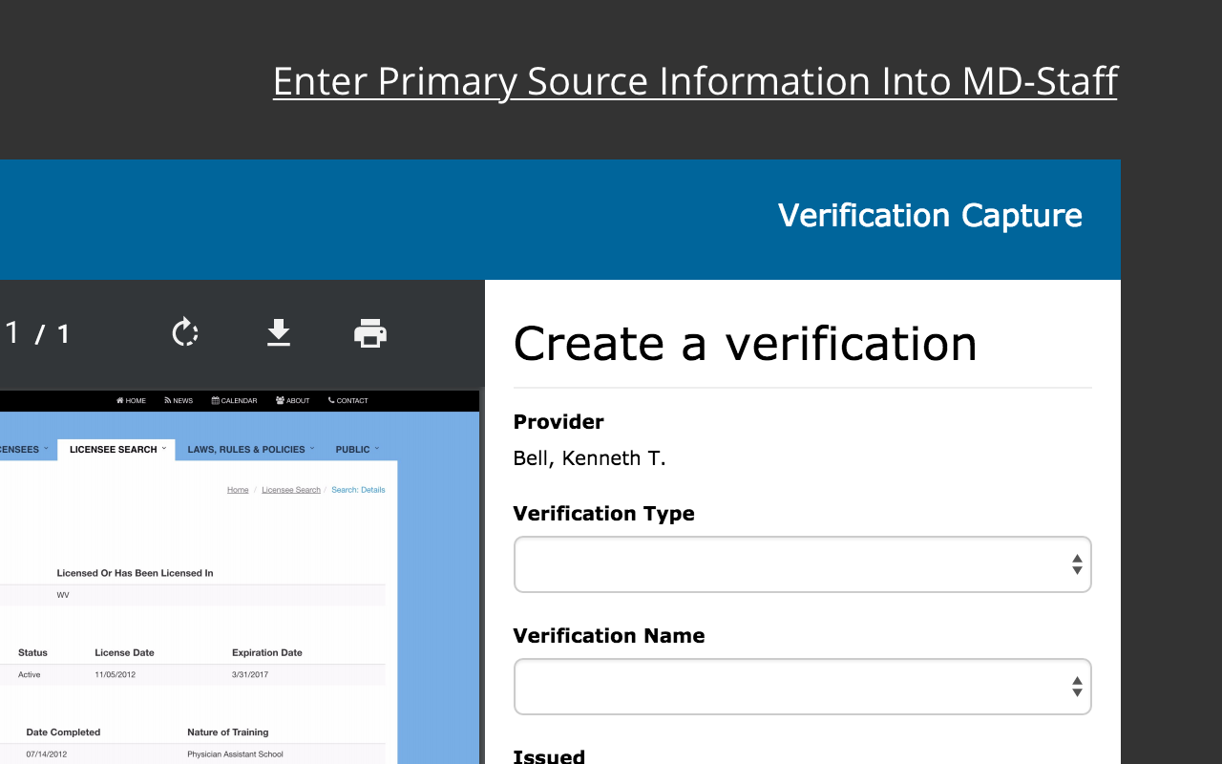Open the Verification Name dropdown
This screenshot has width=1222, height=764.
click(802, 687)
